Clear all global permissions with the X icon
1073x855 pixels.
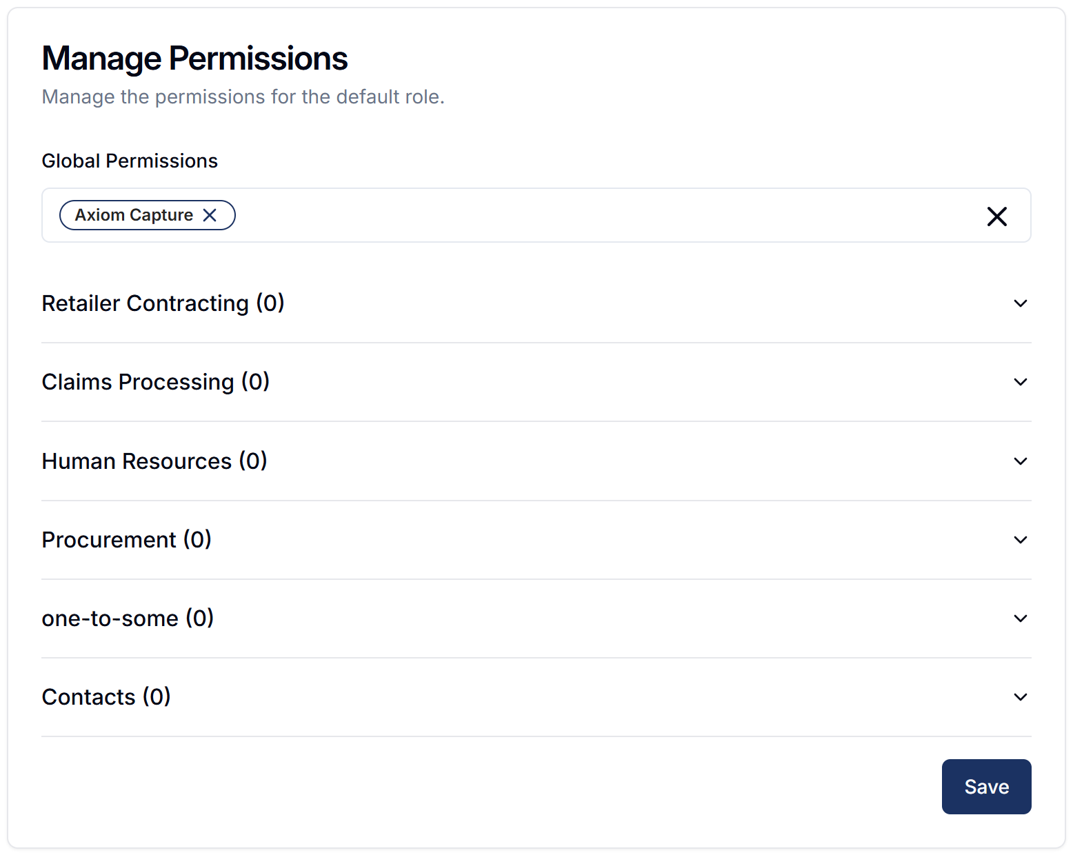(x=996, y=217)
